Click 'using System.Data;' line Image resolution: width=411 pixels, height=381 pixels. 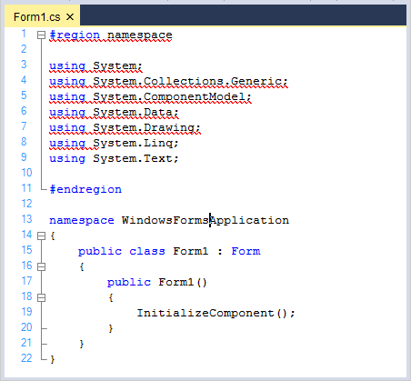click(x=114, y=112)
